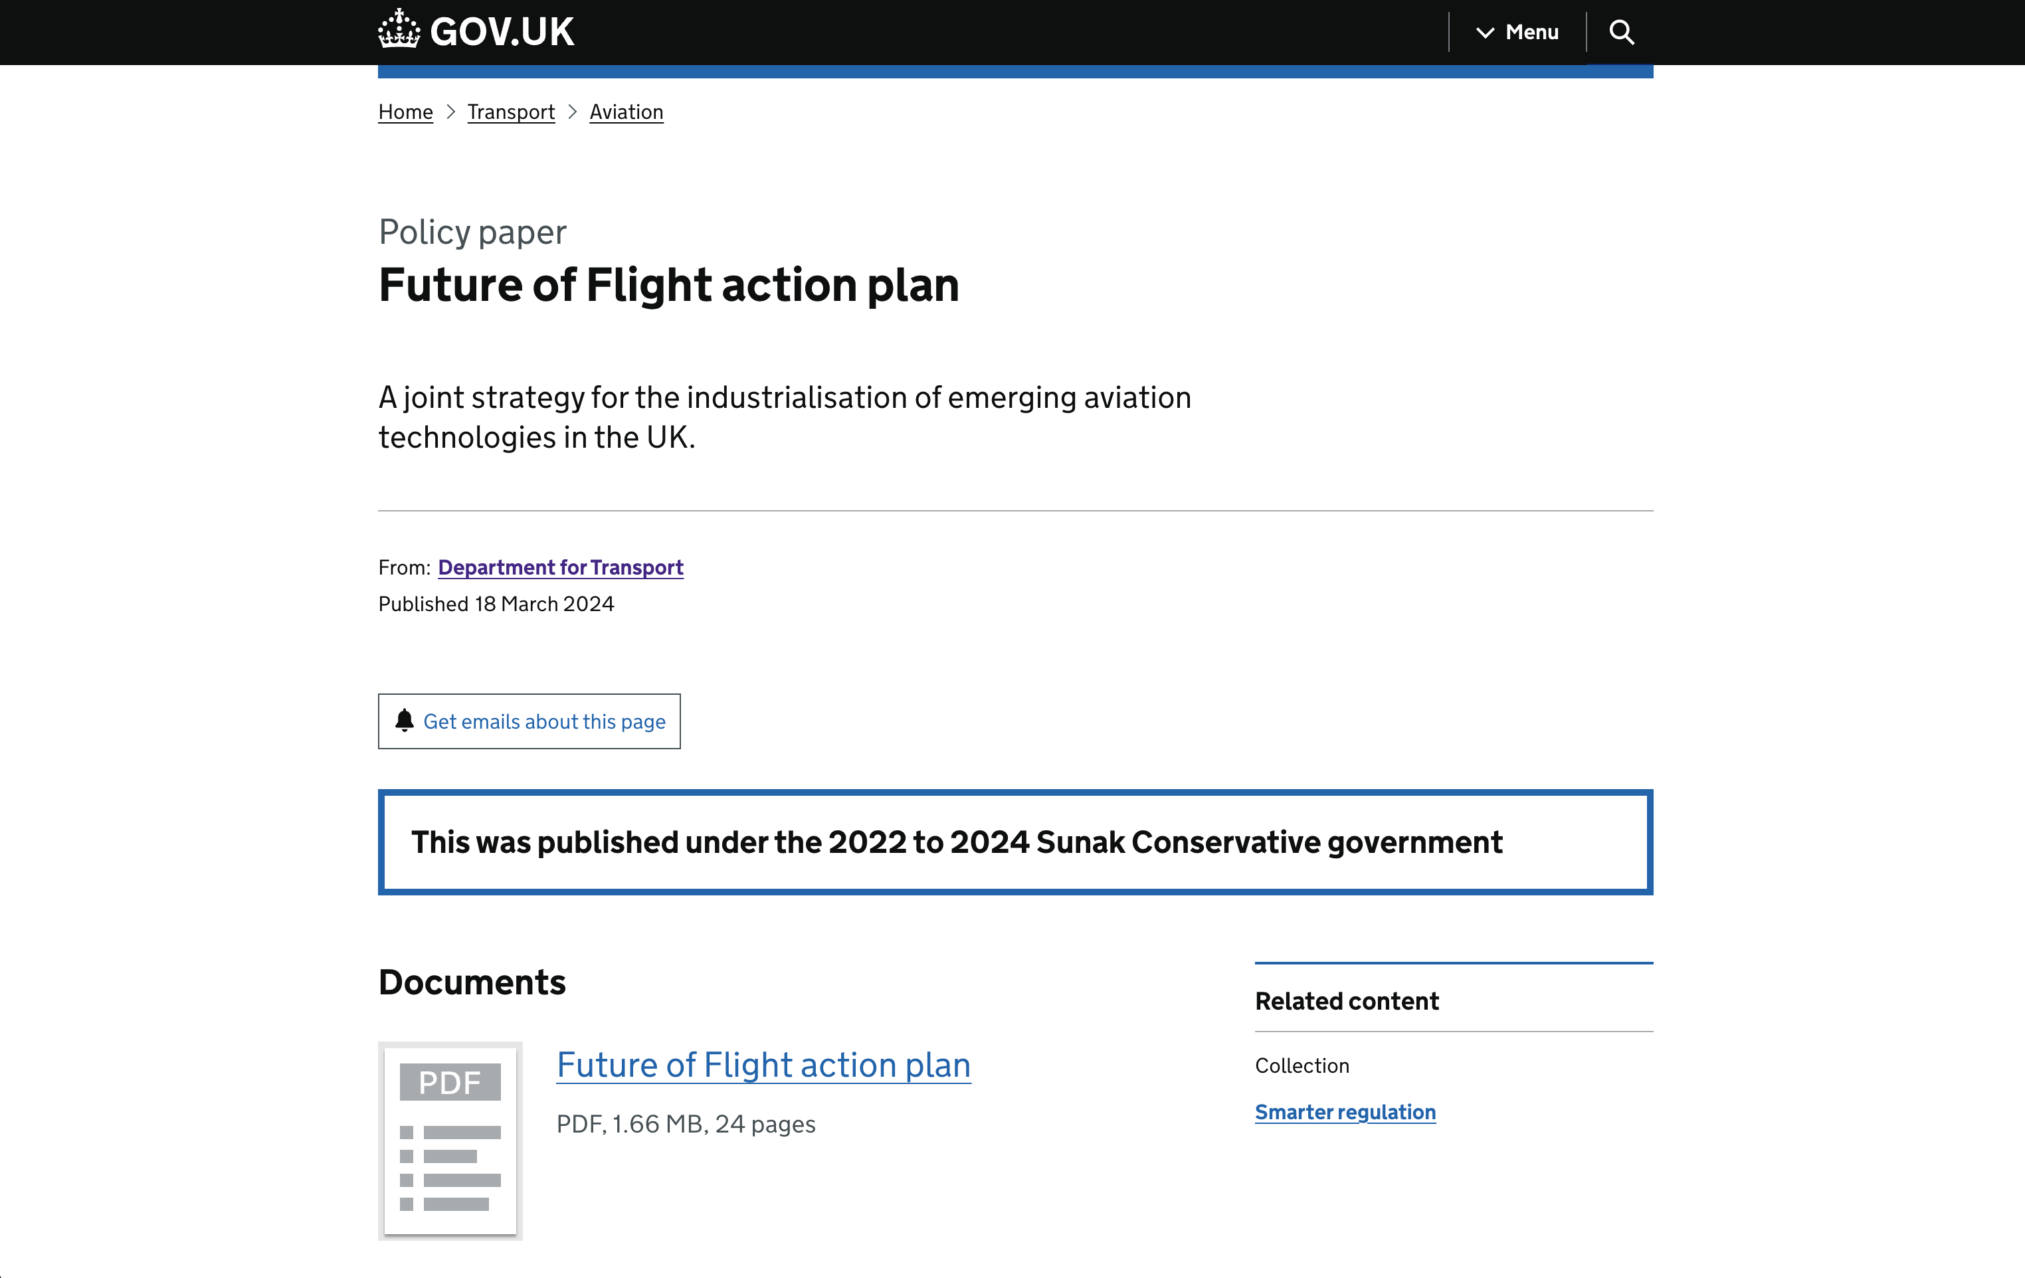This screenshot has width=2025, height=1278.
Task: Click the Related content heading
Action: pyautogui.click(x=1347, y=1000)
